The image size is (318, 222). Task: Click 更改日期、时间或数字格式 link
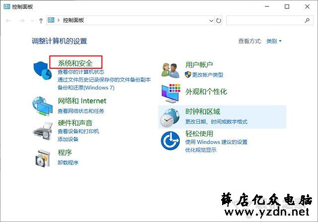pyautogui.click(x=216, y=122)
